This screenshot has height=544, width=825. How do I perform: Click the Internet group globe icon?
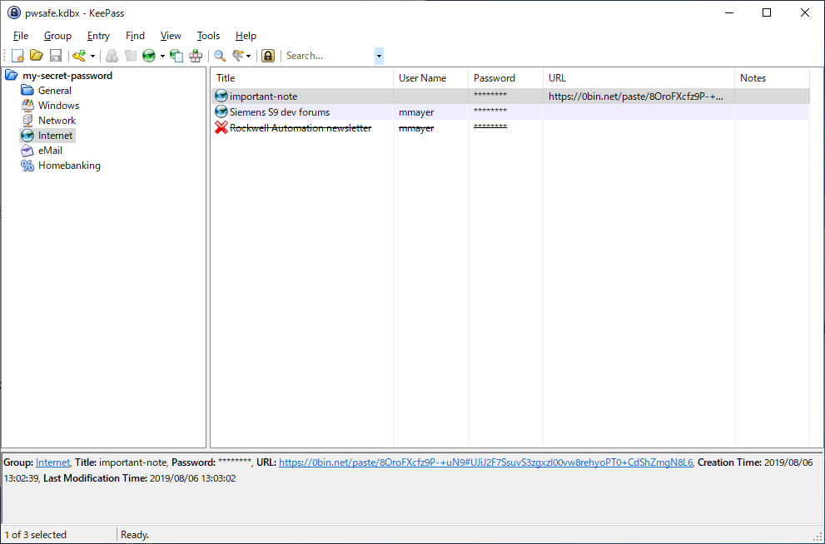(x=27, y=136)
